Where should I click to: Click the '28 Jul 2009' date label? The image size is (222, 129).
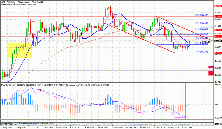pos(103,127)
